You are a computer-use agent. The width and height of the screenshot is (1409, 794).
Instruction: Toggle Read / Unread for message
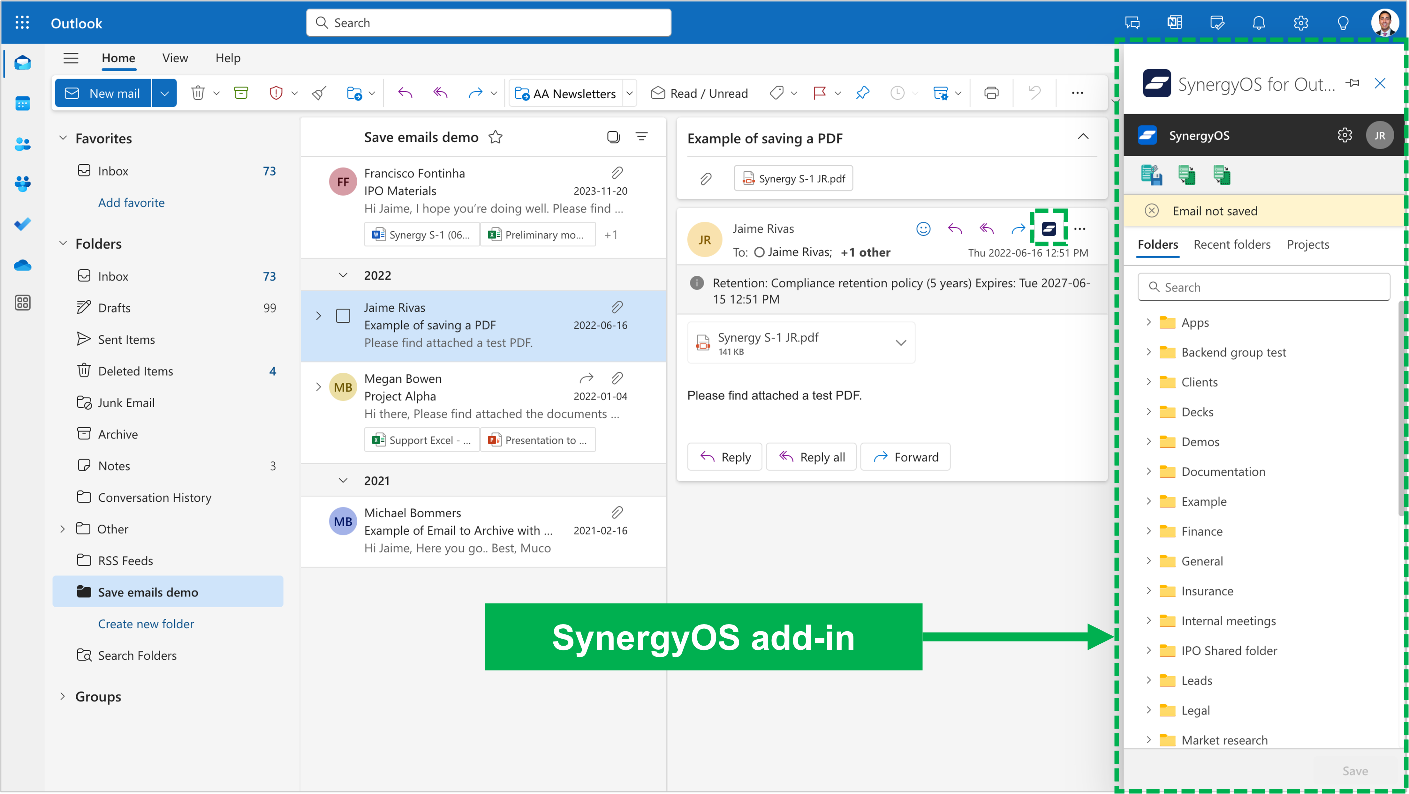[x=699, y=93]
